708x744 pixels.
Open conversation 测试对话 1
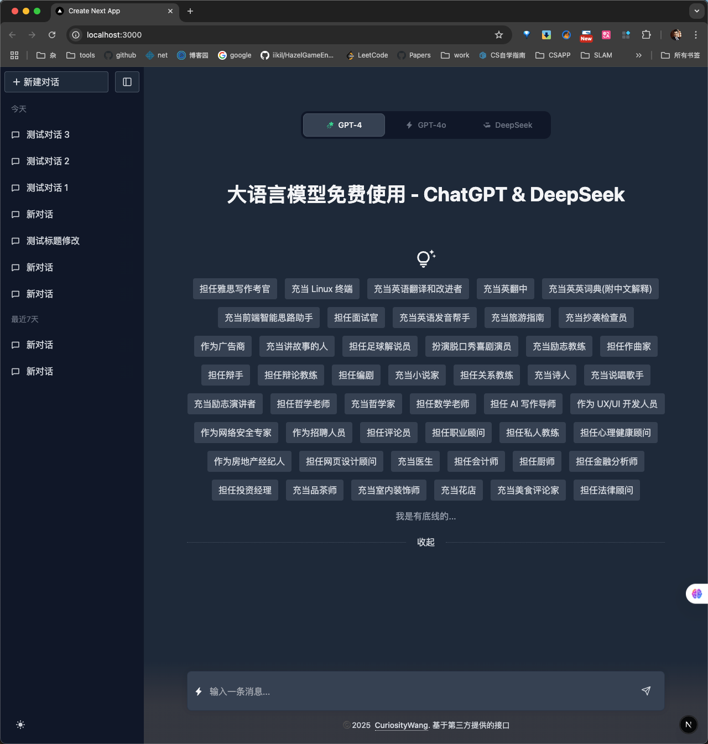[72, 188]
